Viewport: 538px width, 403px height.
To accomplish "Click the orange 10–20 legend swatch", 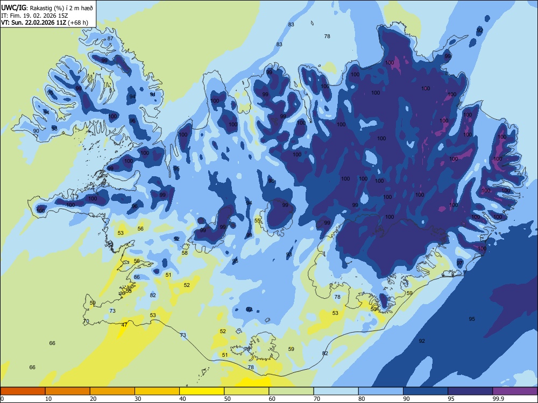I will tap(68, 391).
